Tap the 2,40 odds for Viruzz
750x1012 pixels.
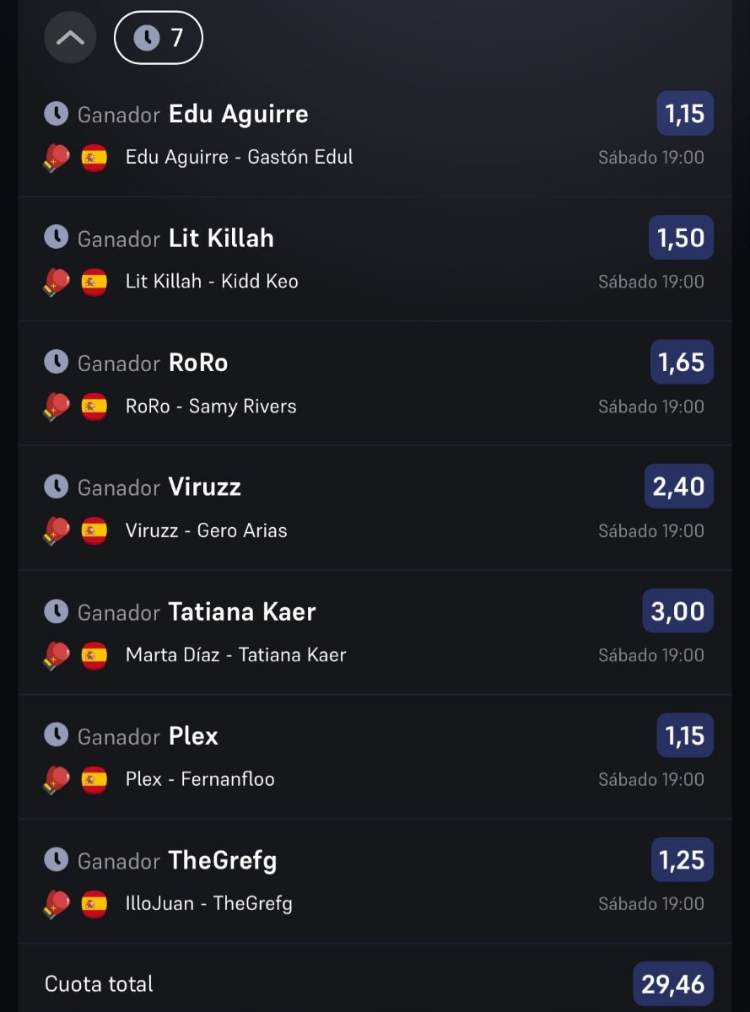pos(679,487)
